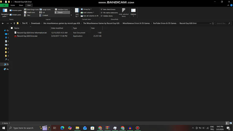Viewport: 233px width, 131px height.
Task: Click the Search Record Guy 626 box
Action: point(223,23)
